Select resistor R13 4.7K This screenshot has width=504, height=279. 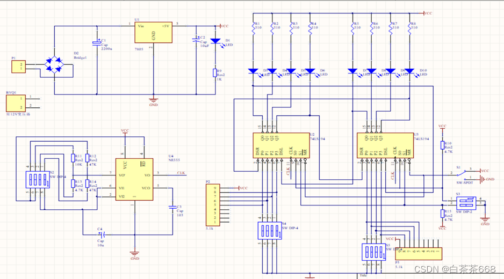[x=73, y=183]
